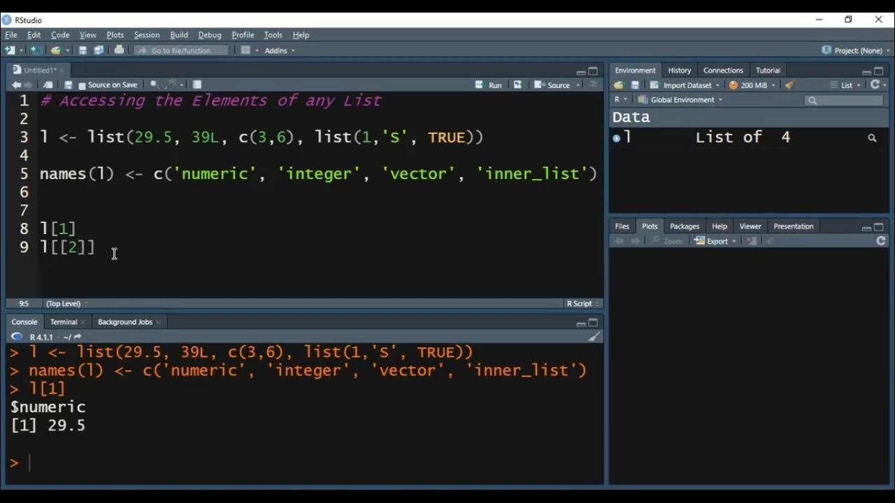This screenshot has height=503, width=895.
Task: Close the Untitled1 editor tab
Action: (62, 71)
